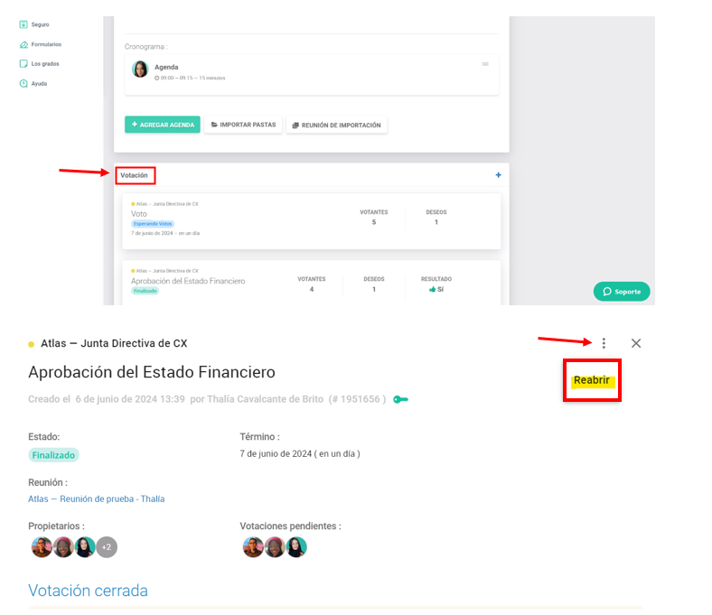Click the Agenda drag handle icon
The height and width of the screenshot is (615, 712).
click(485, 64)
